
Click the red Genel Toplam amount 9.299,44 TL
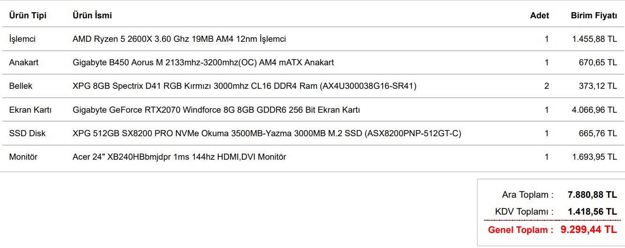[x=588, y=230]
